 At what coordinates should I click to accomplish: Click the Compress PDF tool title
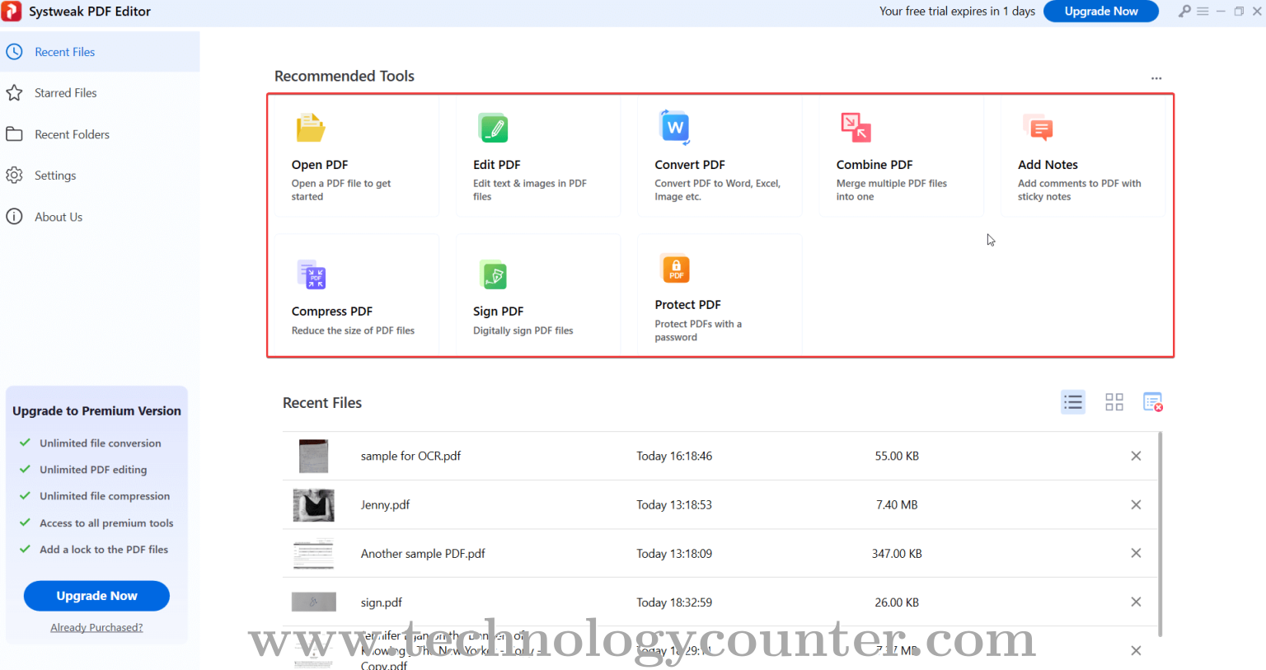pyautogui.click(x=332, y=312)
